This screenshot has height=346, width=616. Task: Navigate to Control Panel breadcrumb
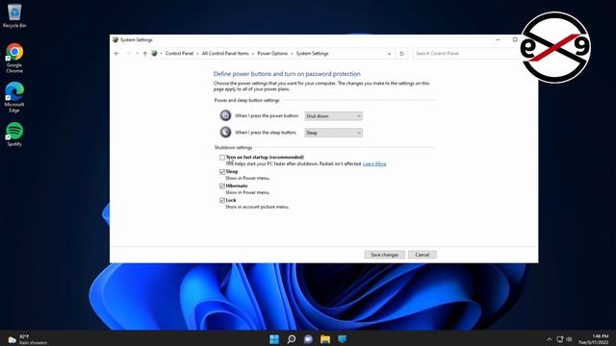[x=179, y=54]
